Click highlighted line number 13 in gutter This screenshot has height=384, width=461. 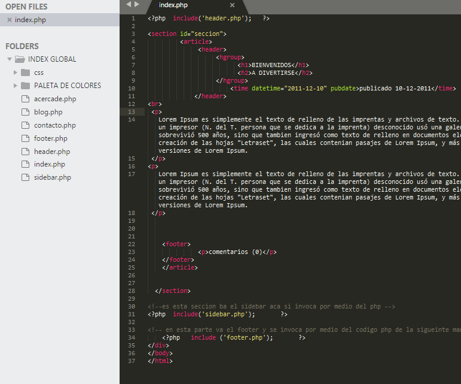[x=132, y=112]
